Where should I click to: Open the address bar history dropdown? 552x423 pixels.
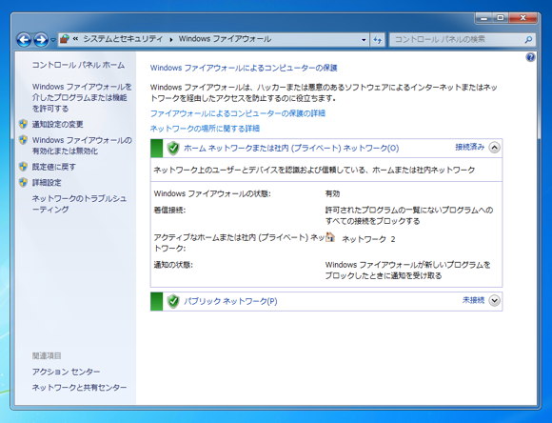(364, 39)
